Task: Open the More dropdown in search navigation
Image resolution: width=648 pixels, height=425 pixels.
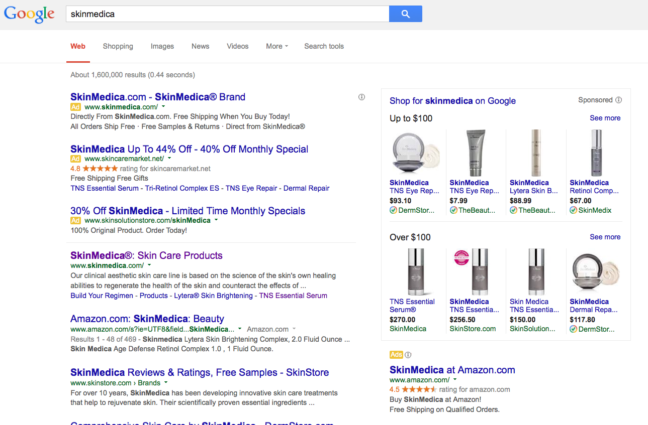Action: (277, 46)
